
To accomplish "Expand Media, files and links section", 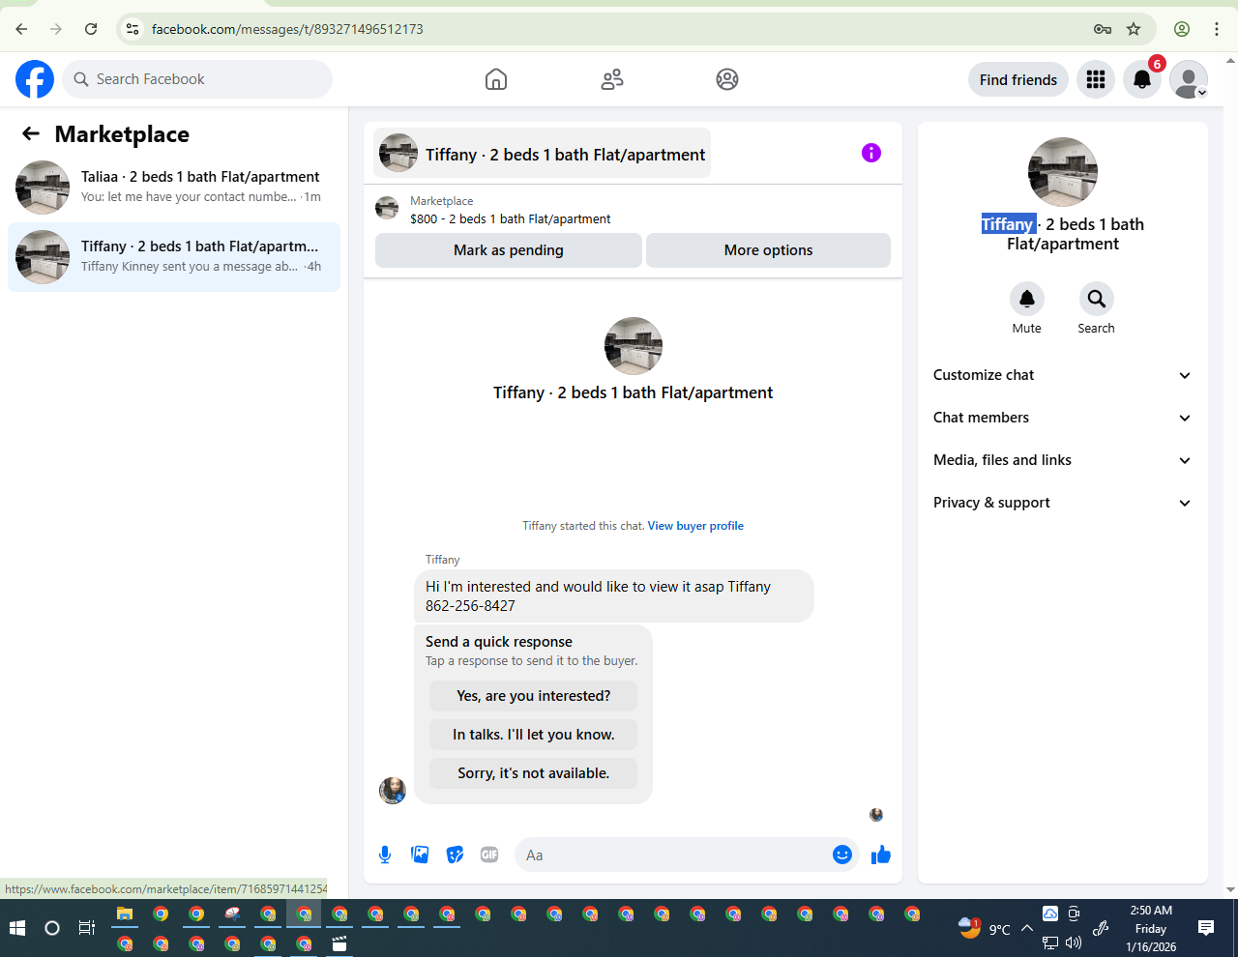I will pos(1062,460).
